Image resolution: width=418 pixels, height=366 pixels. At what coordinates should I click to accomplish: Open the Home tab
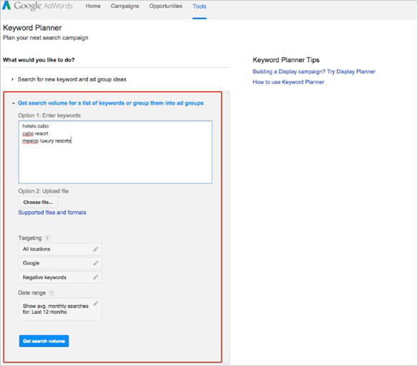[x=93, y=6]
